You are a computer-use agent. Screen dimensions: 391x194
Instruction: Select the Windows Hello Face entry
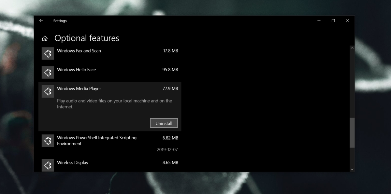[110, 72]
